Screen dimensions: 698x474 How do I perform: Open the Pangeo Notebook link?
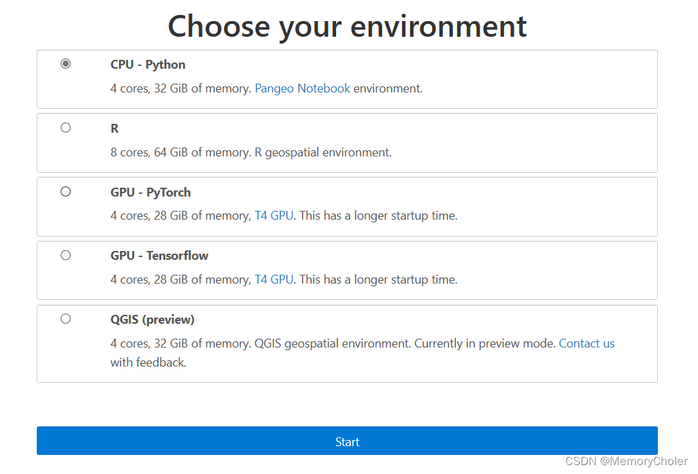(302, 88)
